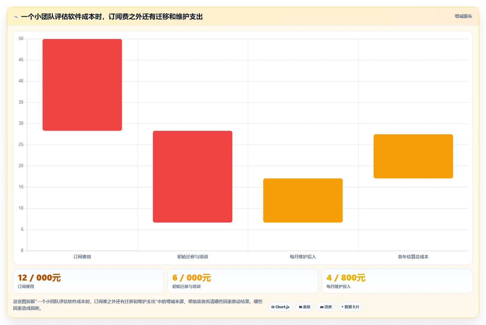This screenshot has width=486, height=325.
Task: Click the 每月维护投入 x-axis label
Action: tap(303, 257)
